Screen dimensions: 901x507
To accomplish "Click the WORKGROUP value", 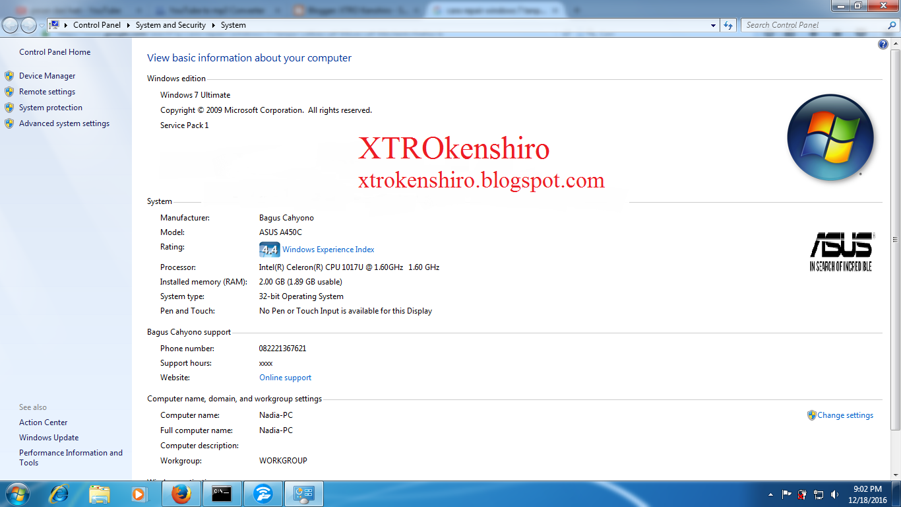I will tap(283, 461).
